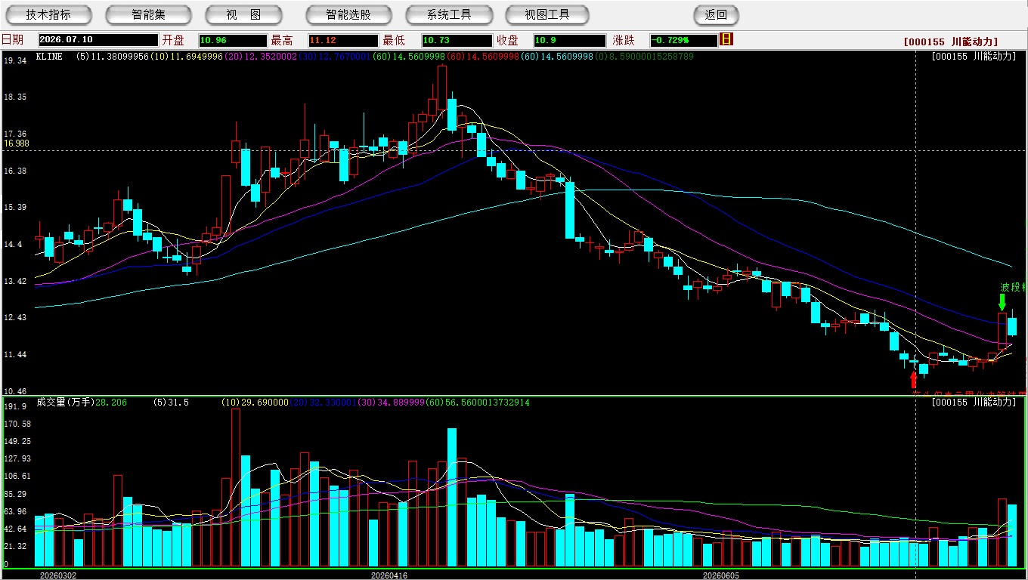Viewport: 1028px width, 580px height.
Task: Click the 成交量(万手) volume label
Action: 65,403
